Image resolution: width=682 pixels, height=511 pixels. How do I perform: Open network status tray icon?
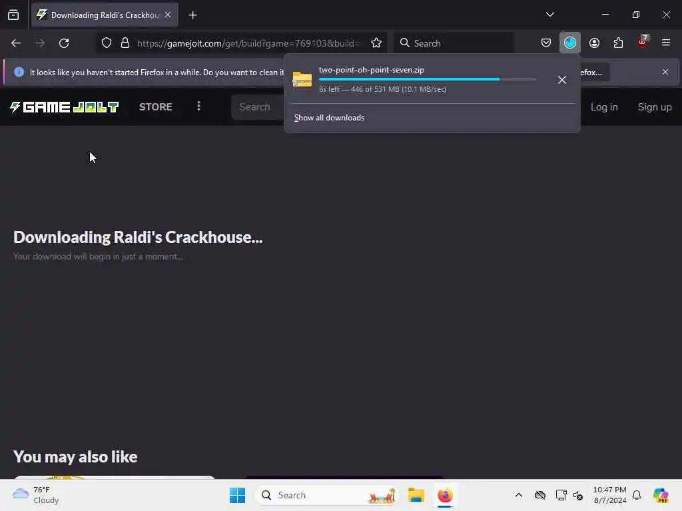[x=561, y=495]
